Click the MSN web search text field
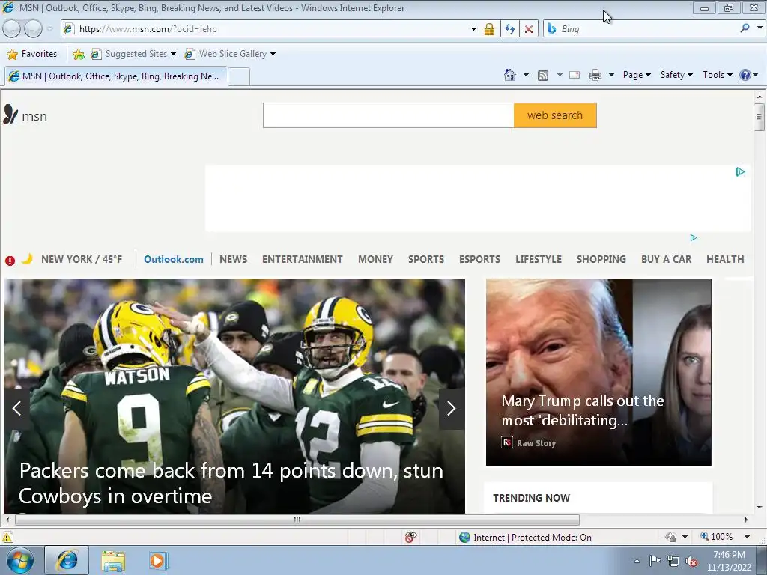 tap(389, 115)
